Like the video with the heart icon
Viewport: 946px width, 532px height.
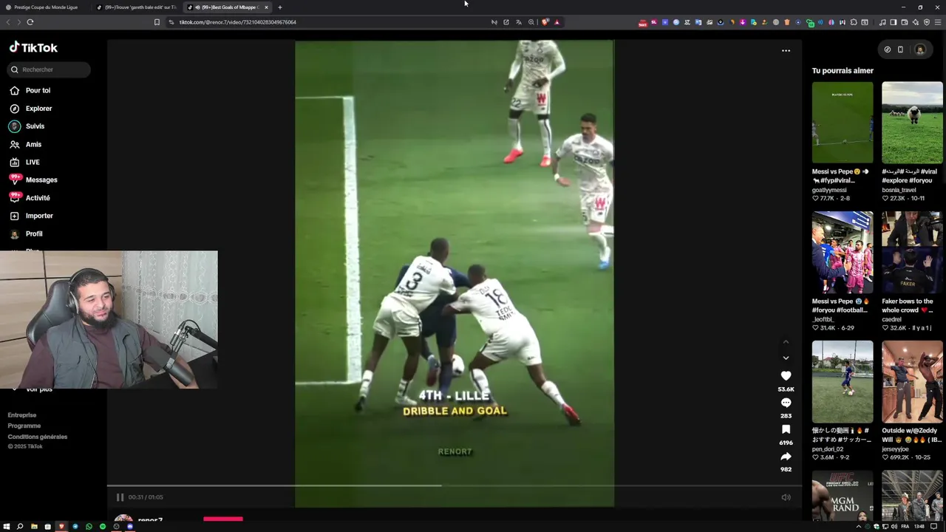pos(786,376)
